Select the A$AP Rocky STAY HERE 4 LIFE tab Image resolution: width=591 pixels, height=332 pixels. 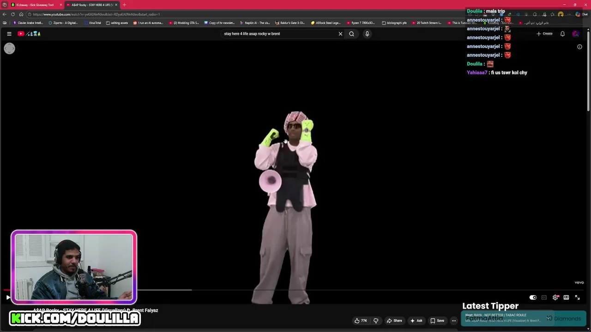(91, 5)
